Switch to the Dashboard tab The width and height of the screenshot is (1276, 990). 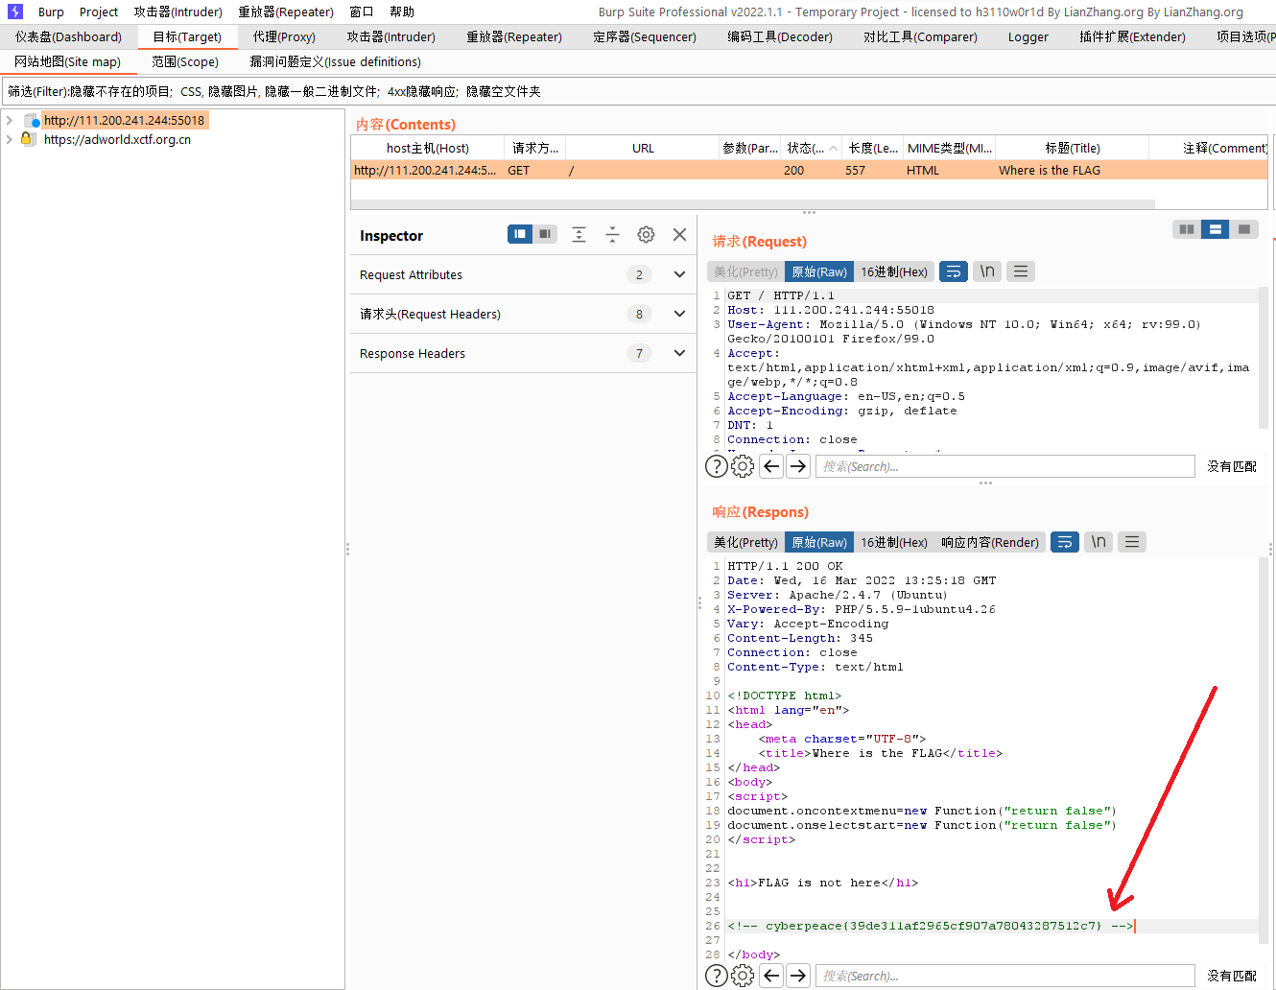(68, 36)
